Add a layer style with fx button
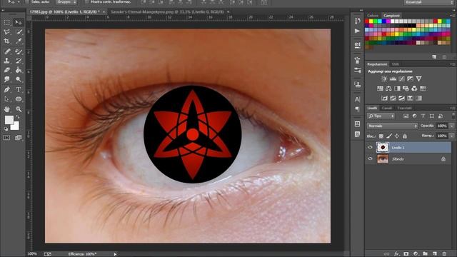This screenshot has width=457, height=257. 396,254
